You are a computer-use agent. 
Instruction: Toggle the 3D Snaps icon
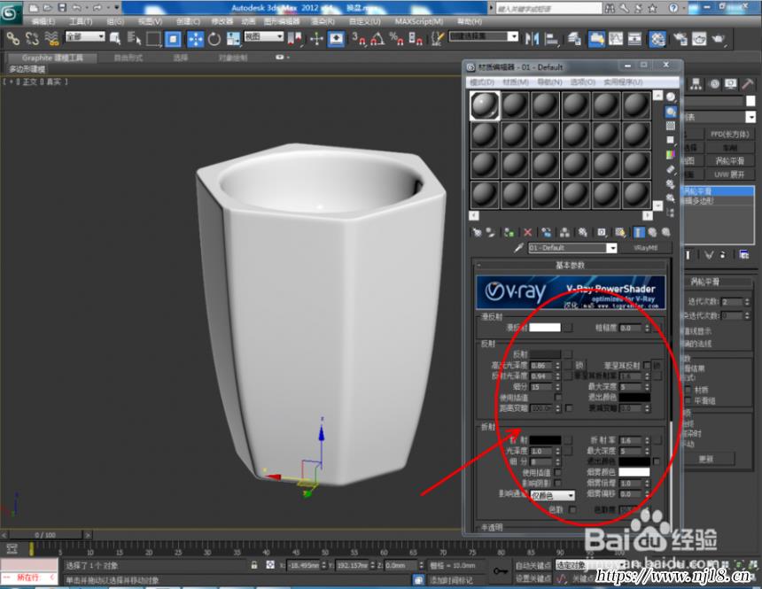(359, 39)
